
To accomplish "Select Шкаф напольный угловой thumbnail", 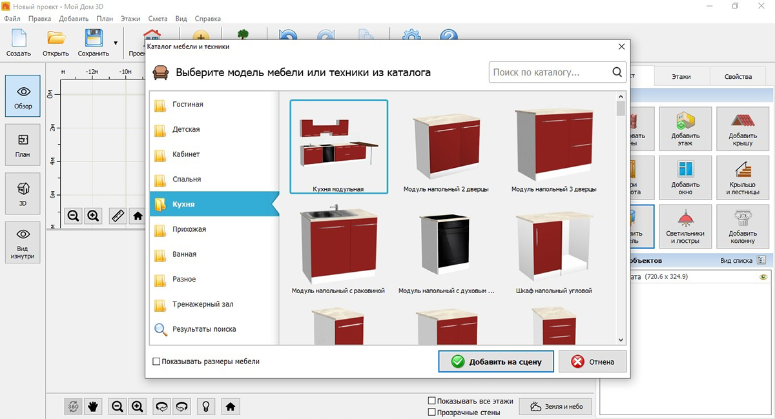I will pos(553,249).
